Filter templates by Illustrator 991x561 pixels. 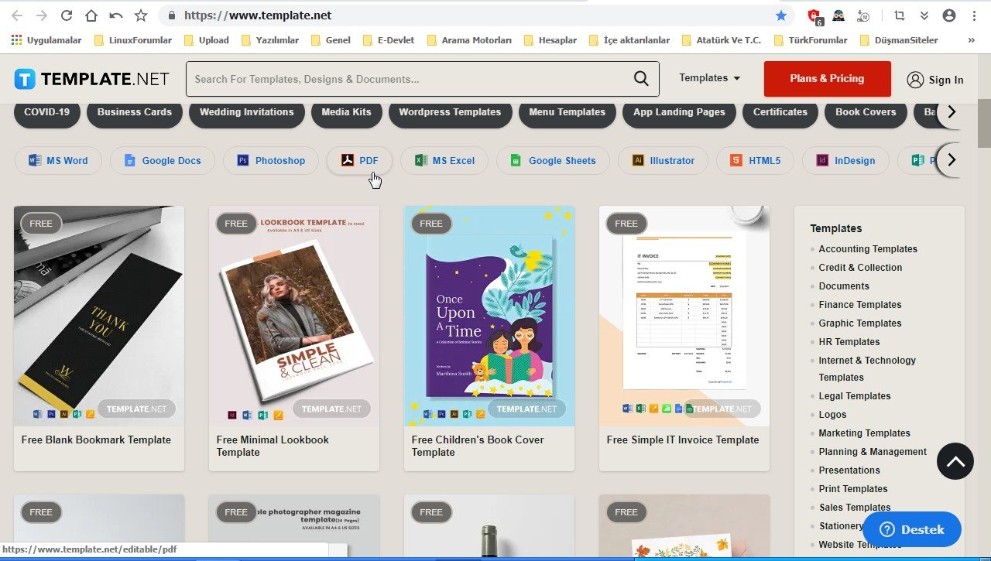[x=663, y=161]
